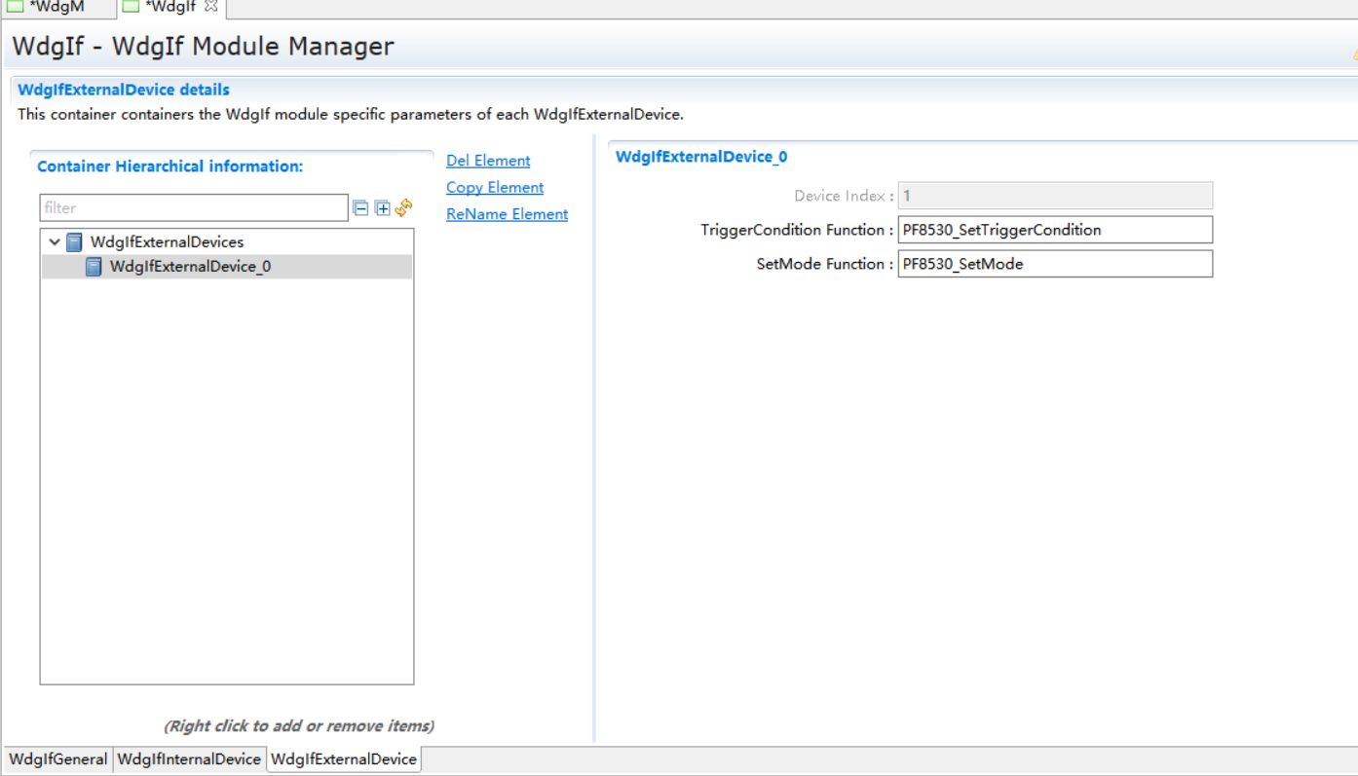This screenshot has height=776, width=1358.
Task: Select WdgIfExternalDevice_0 tree item
Action: [190, 267]
